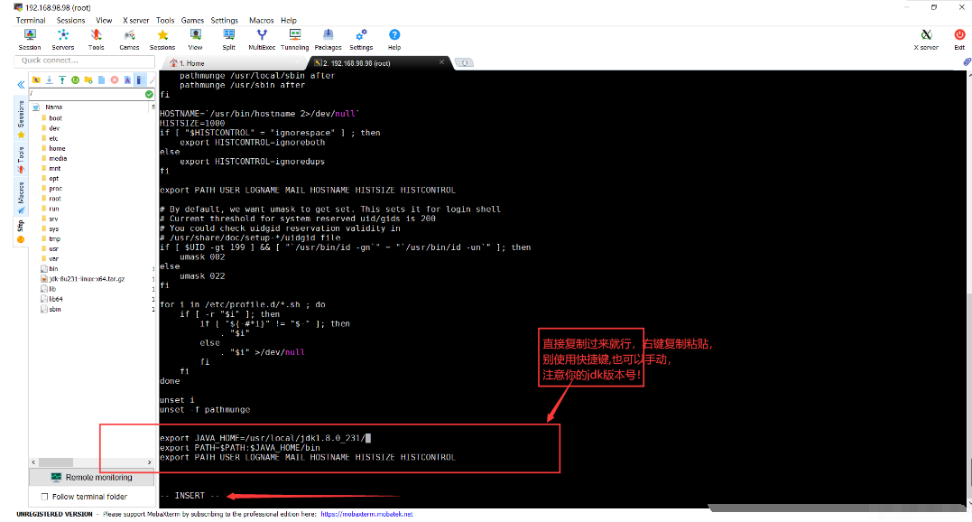Click the red exit icon
This screenshot has height=522, width=972.
click(958, 39)
